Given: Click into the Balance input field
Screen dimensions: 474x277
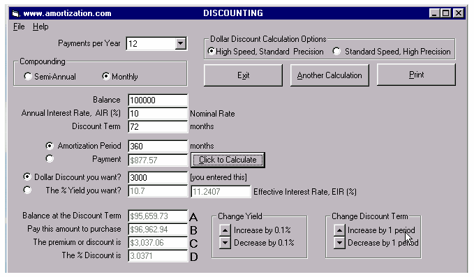Looking at the screenshot, I should (x=158, y=100).
